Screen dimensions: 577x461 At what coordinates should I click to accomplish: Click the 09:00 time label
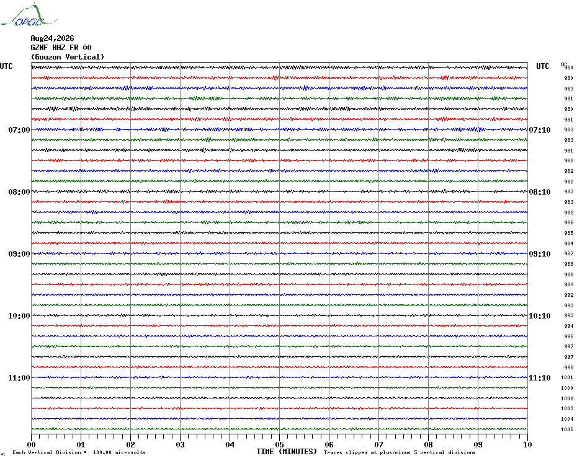[19, 253]
